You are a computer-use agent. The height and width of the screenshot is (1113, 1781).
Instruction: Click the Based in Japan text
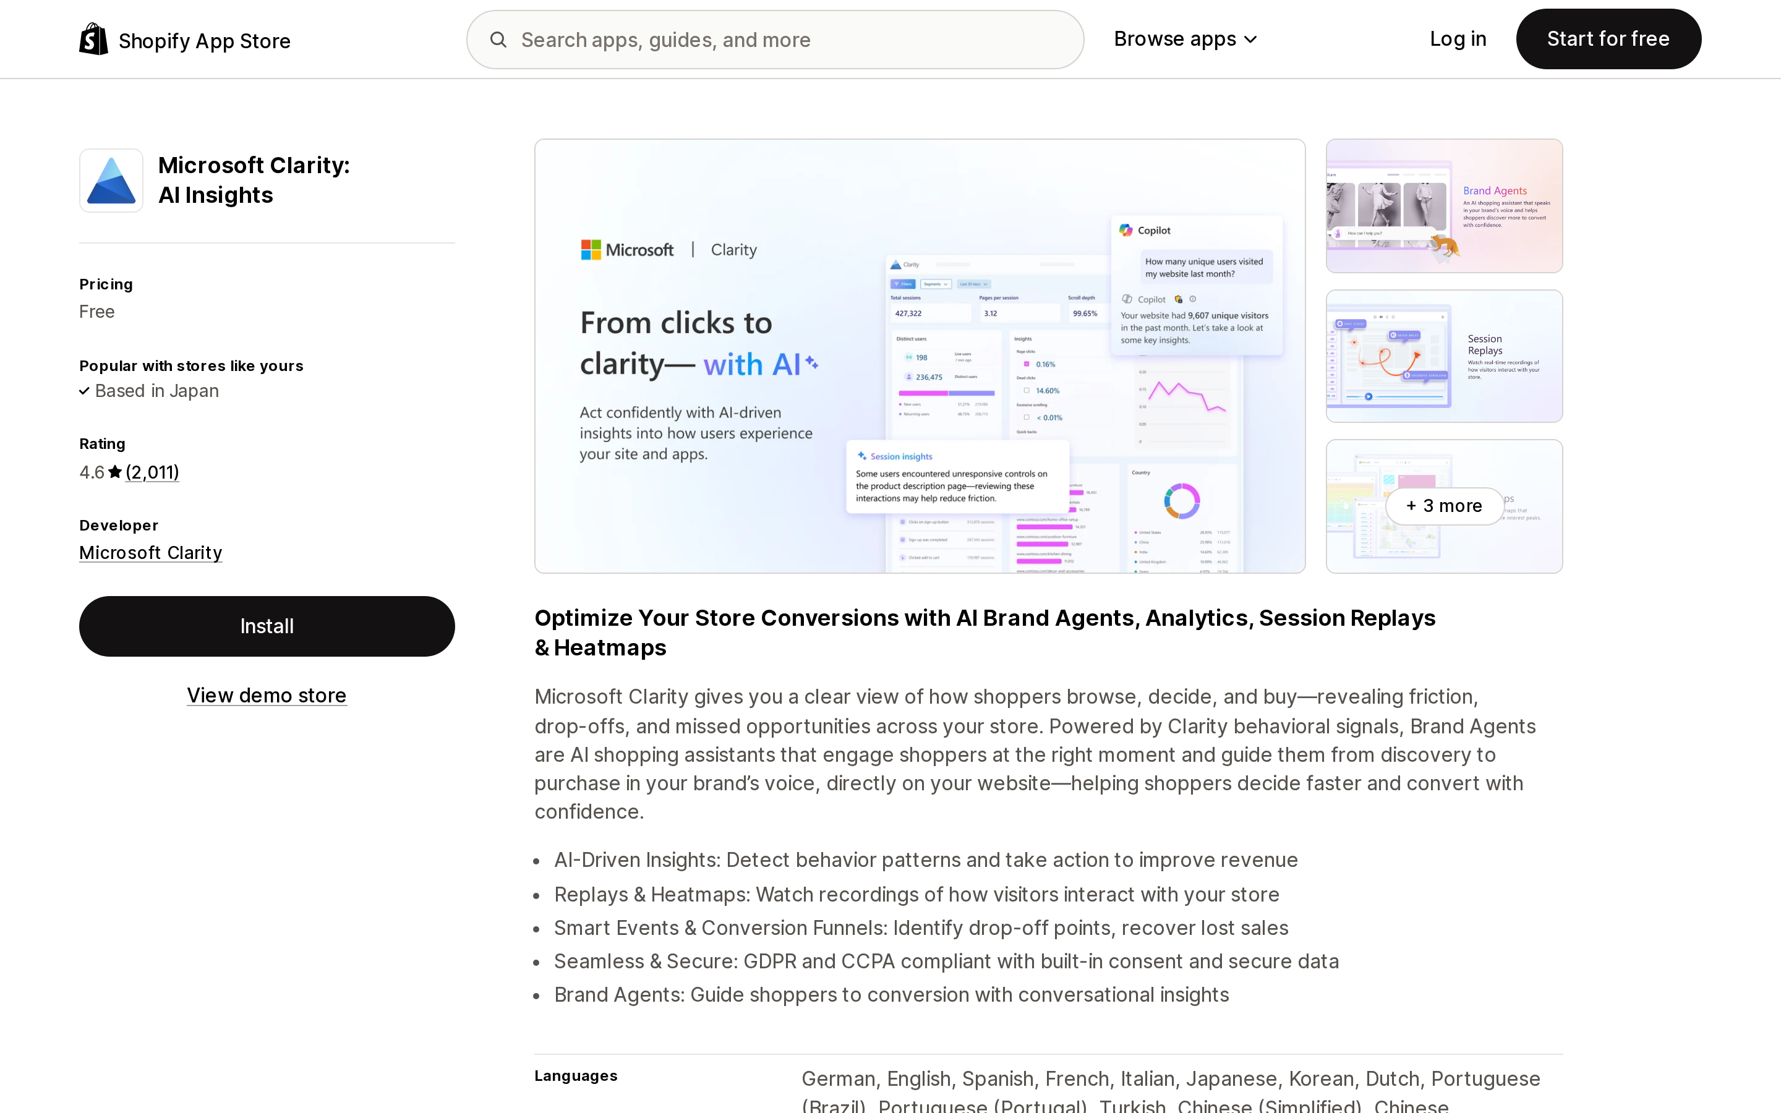tap(156, 391)
